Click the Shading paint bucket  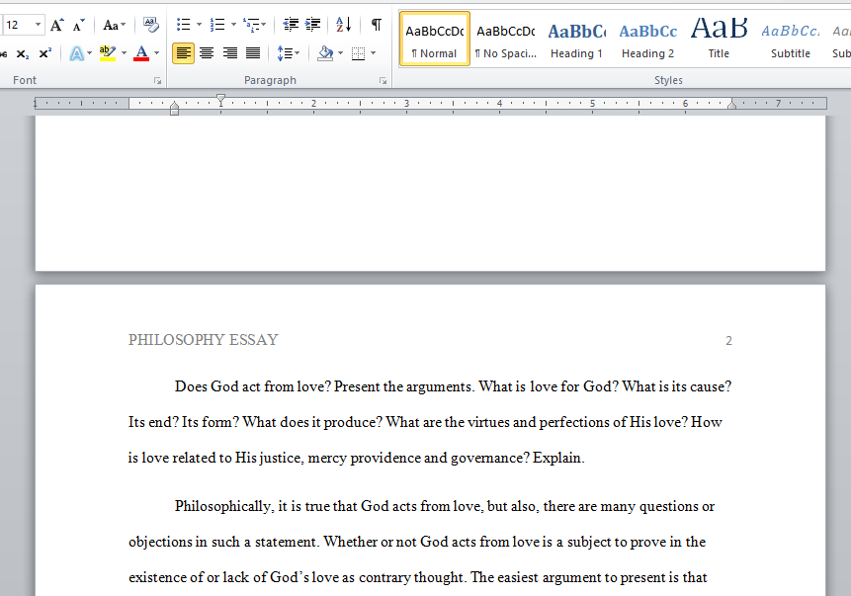pos(325,53)
